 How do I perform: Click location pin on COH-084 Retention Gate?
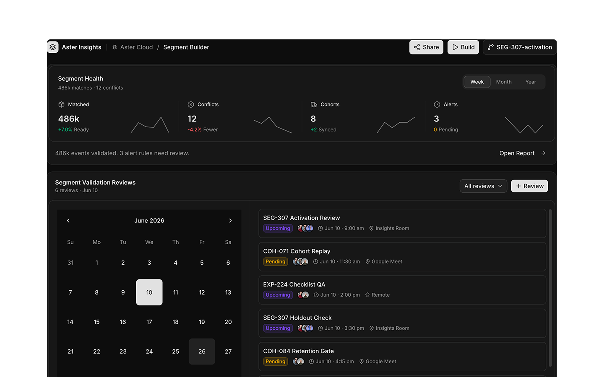[361, 362]
